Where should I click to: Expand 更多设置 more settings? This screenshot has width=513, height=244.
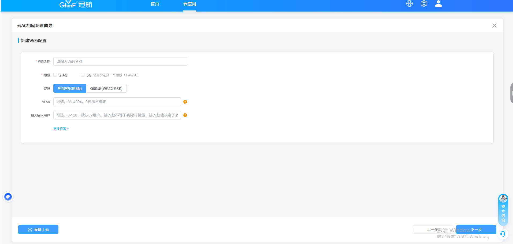[x=61, y=129]
